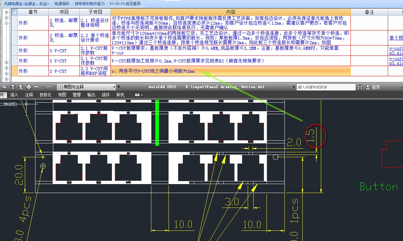The height and width of the screenshot is (241, 403).
Task: Click the 内容 column header
Action: click(x=231, y=12)
